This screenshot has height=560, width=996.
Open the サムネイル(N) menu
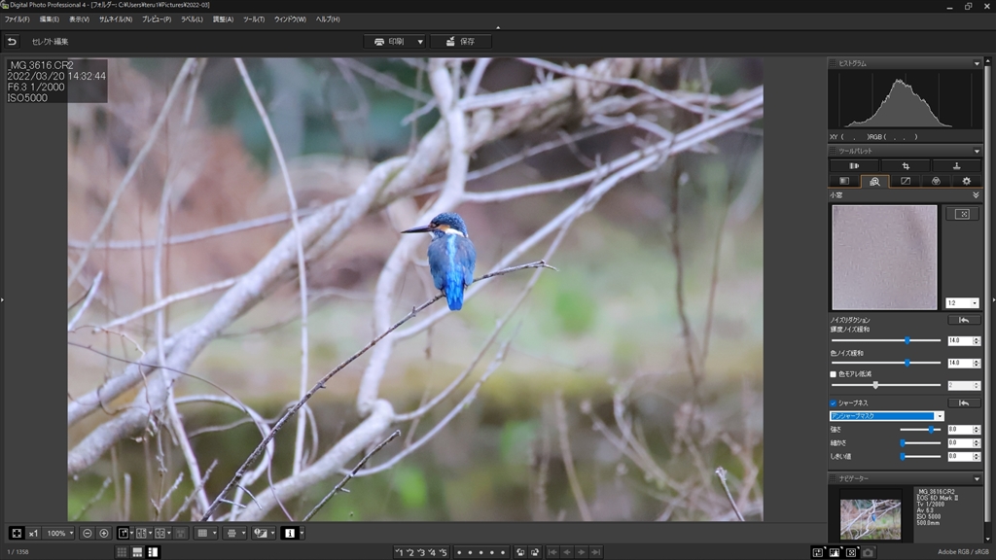click(116, 19)
